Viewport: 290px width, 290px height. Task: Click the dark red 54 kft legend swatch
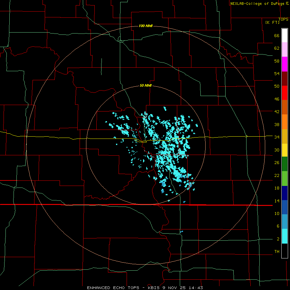(285, 79)
